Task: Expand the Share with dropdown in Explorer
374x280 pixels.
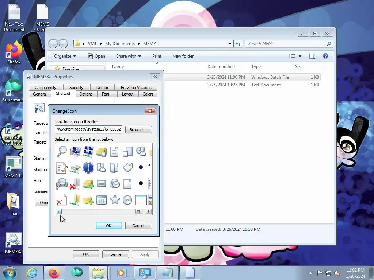Action: [129, 56]
